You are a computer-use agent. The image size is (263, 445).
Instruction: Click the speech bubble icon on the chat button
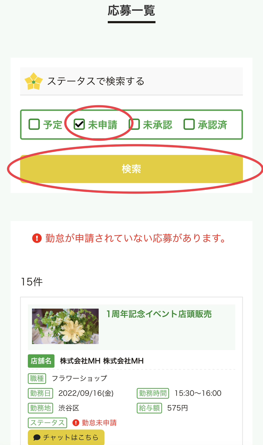[x=37, y=437]
